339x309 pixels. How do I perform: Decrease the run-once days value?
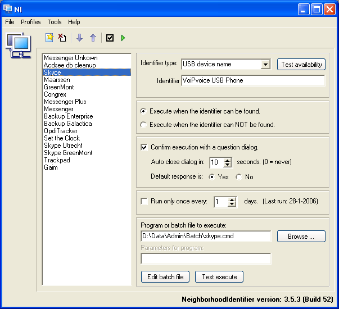tap(232, 205)
